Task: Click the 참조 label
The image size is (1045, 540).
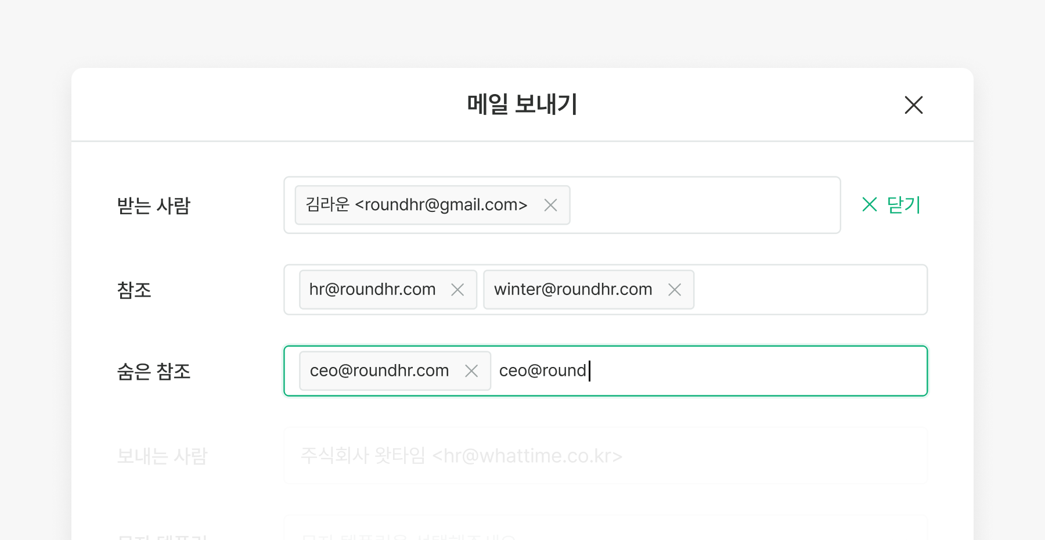Action: pyautogui.click(x=134, y=290)
